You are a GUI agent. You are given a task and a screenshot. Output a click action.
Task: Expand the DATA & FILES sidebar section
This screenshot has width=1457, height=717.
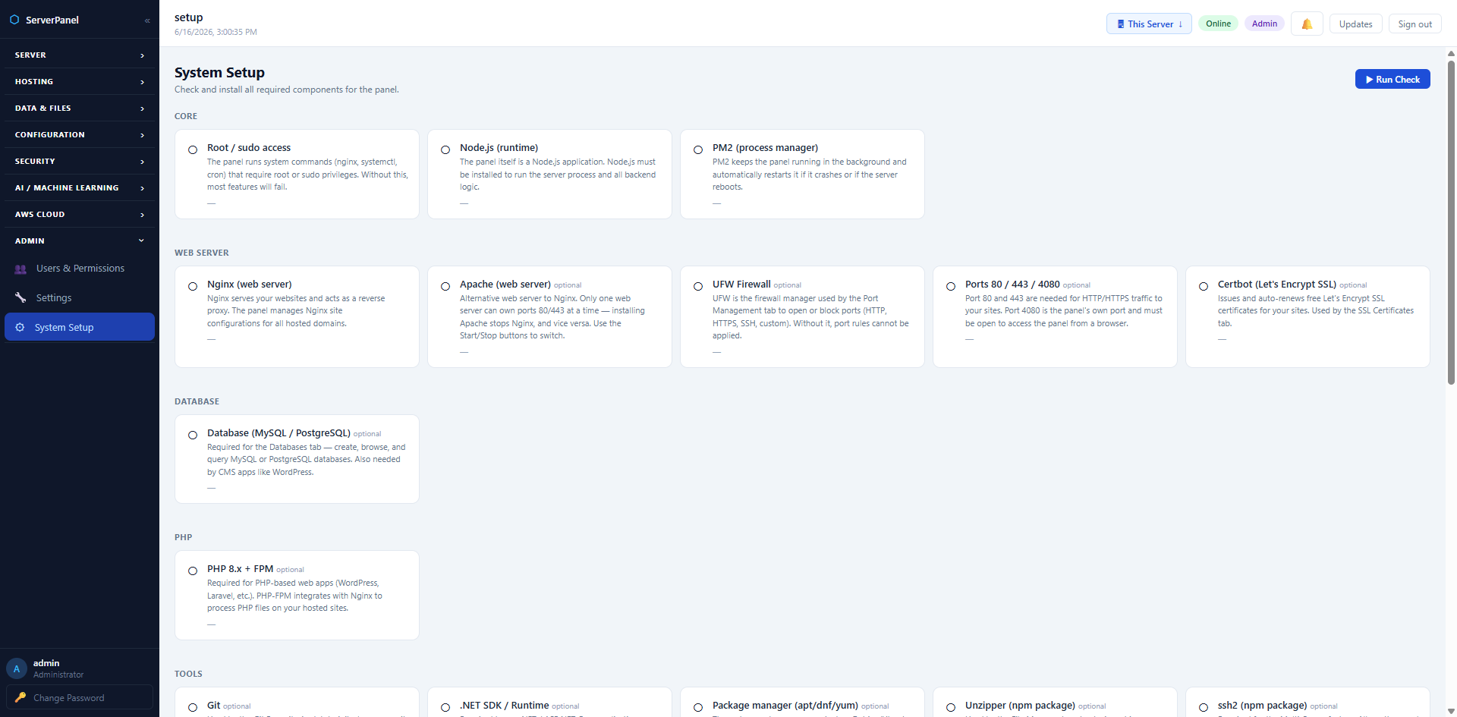click(80, 108)
